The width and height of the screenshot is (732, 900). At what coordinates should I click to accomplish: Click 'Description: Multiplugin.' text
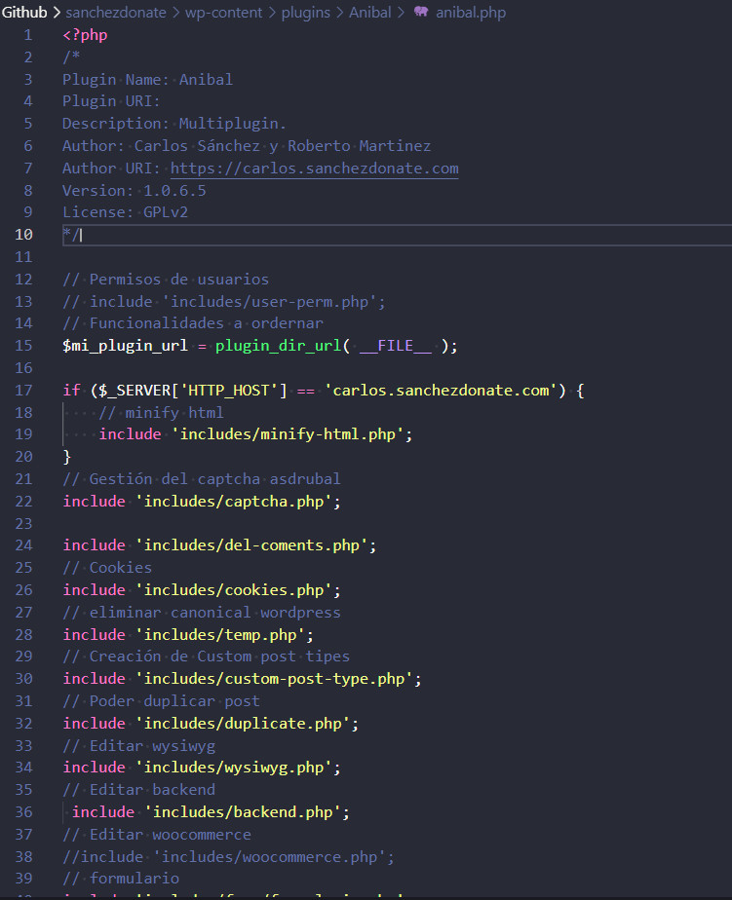tap(174, 124)
